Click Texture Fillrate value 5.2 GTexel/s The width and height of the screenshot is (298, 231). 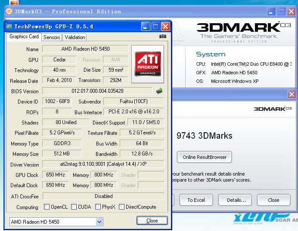point(142,133)
